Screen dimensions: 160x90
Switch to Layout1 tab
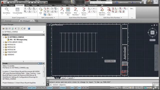pos(64,78)
